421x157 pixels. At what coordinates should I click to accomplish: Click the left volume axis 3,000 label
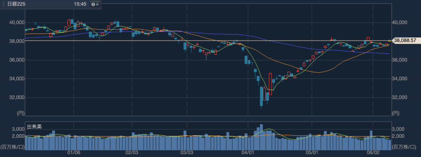(x=18, y=129)
